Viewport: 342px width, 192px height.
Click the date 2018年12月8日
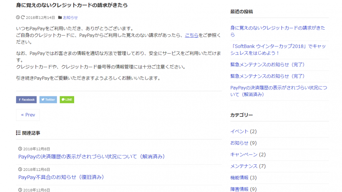(37, 149)
